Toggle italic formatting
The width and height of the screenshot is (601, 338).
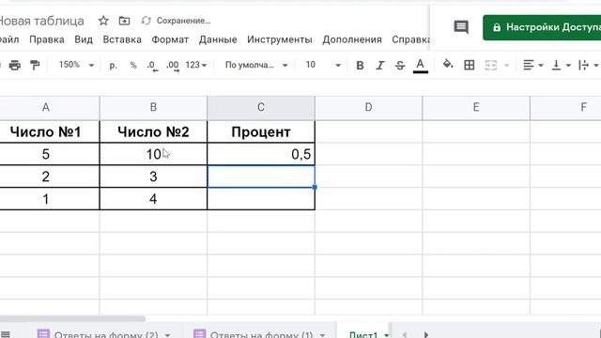click(379, 66)
